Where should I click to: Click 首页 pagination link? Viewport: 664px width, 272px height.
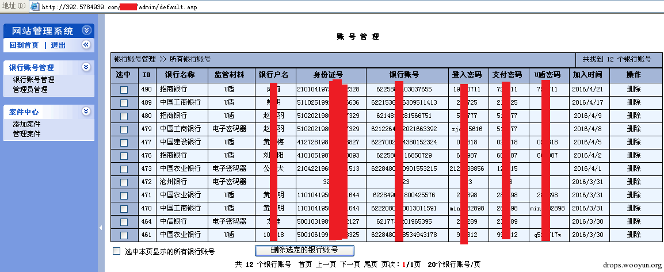pyautogui.click(x=306, y=265)
